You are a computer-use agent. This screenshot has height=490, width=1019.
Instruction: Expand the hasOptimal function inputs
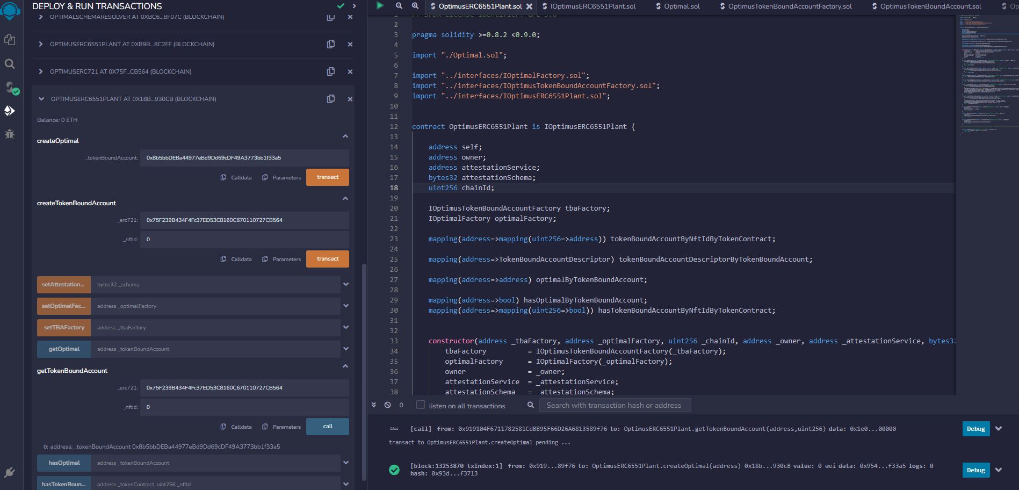point(346,463)
